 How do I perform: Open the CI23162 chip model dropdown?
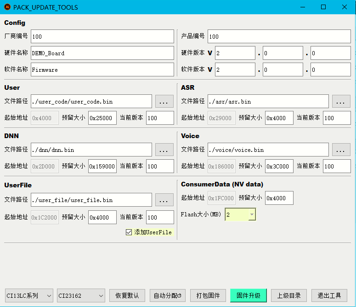tap(81, 295)
